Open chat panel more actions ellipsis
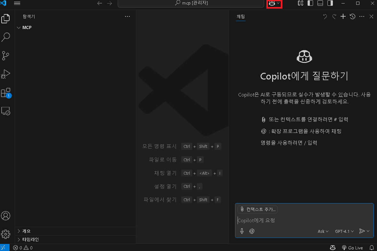The width and height of the screenshot is (377, 251). (x=362, y=17)
